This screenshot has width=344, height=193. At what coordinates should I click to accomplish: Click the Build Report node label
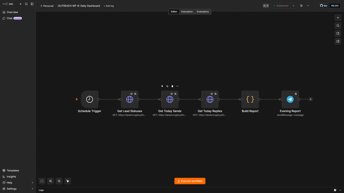pyautogui.click(x=250, y=111)
